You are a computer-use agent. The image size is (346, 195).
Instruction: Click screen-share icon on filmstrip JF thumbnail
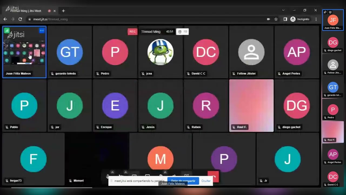[330, 12]
